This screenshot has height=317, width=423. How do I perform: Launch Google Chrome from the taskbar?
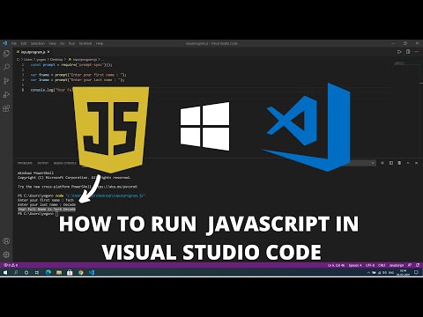tap(81, 272)
